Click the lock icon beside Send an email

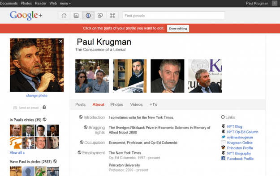[44, 107]
